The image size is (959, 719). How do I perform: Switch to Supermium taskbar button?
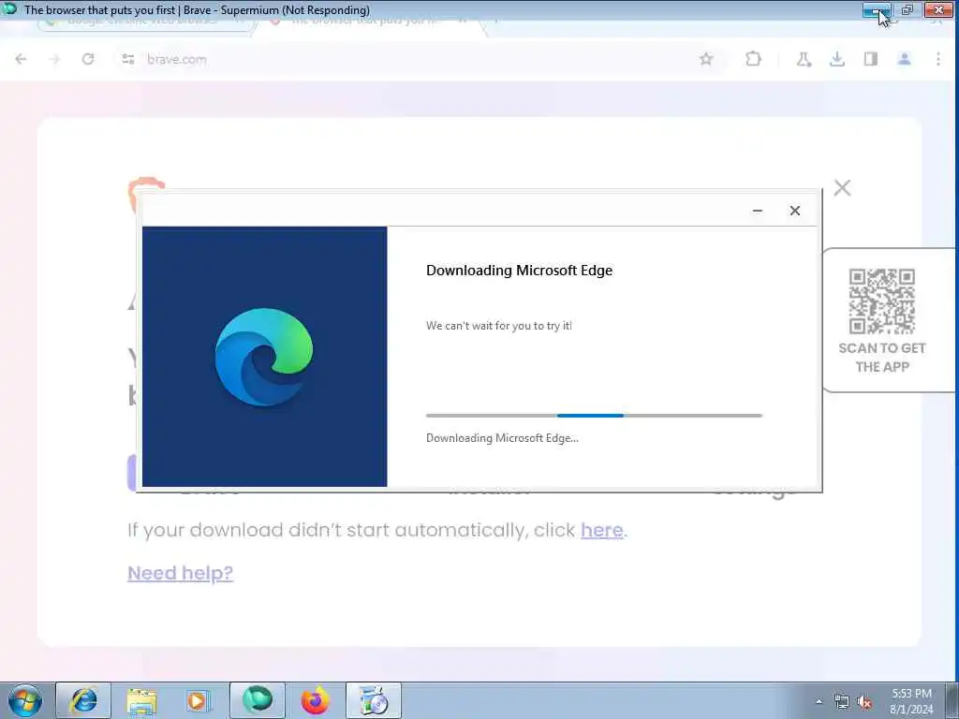click(x=257, y=700)
